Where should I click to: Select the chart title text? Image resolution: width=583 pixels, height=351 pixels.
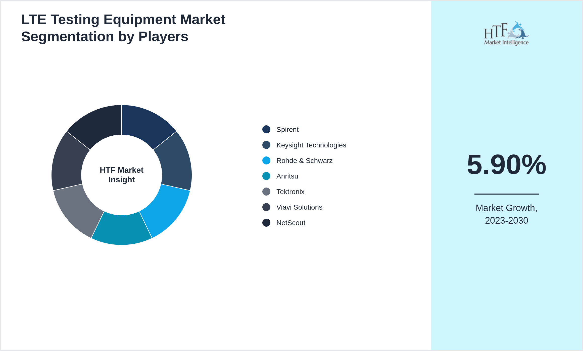pyautogui.click(x=123, y=27)
